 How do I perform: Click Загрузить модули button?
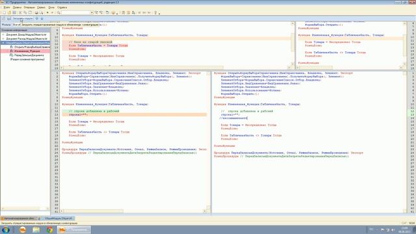click(x=22, y=19)
